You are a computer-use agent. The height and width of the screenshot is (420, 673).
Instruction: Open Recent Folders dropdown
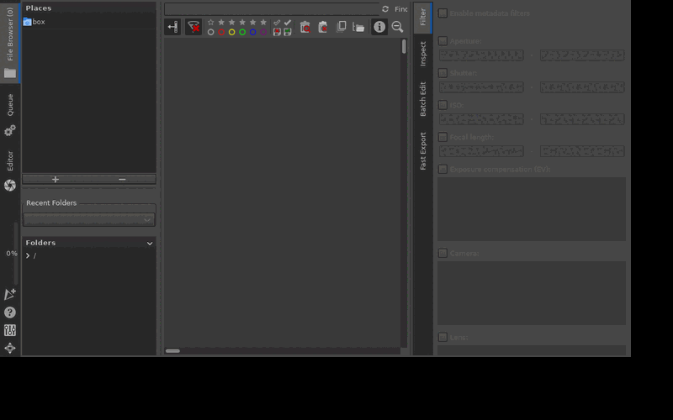click(89, 219)
